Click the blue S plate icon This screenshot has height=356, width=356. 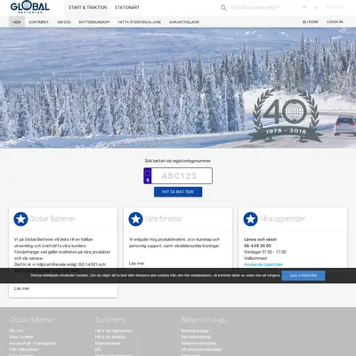click(x=148, y=175)
